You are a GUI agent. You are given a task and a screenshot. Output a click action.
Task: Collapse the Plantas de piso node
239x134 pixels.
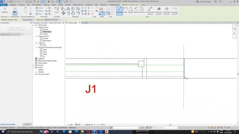pyautogui.click(x=36, y=27)
